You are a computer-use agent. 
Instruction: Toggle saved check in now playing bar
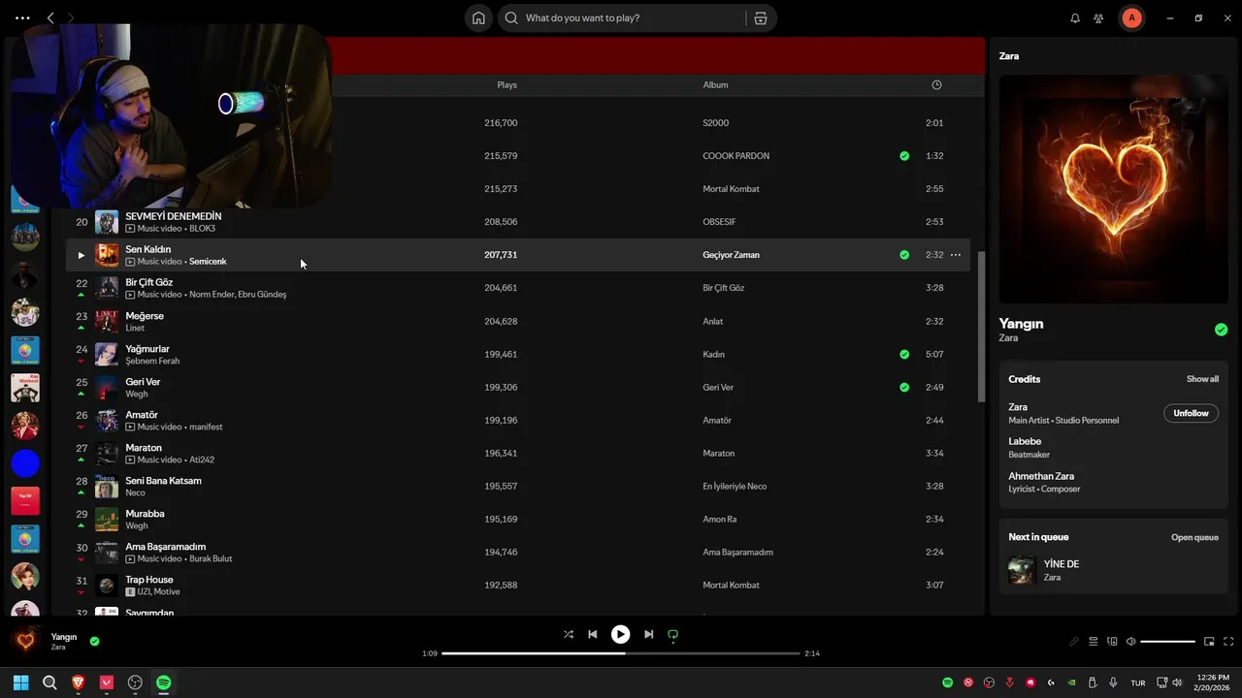click(x=94, y=641)
